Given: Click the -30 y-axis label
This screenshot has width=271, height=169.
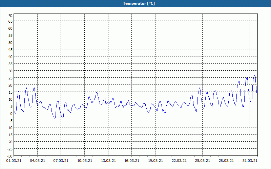Looking at the screenshot, I should pyautogui.click(x=10, y=156).
